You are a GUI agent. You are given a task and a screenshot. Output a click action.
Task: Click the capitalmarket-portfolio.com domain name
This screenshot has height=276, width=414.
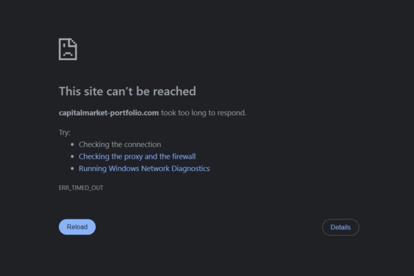pyautogui.click(x=108, y=112)
